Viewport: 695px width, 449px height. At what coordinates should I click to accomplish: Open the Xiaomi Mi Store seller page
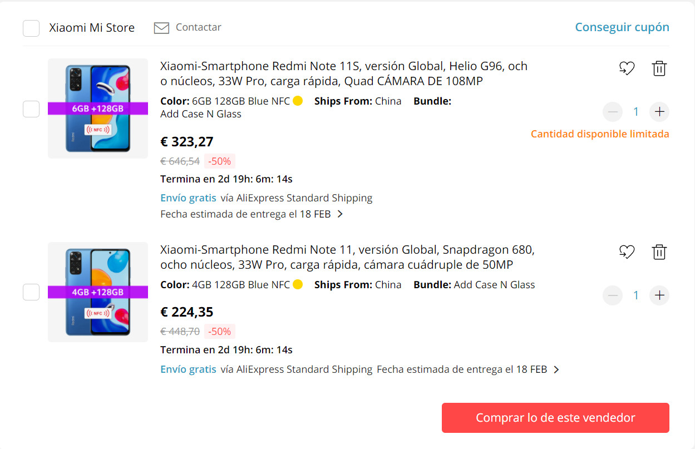tap(92, 28)
